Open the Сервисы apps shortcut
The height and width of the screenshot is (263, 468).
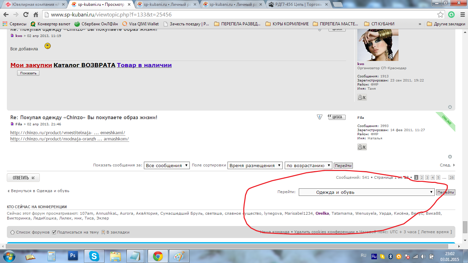[x=14, y=24]
